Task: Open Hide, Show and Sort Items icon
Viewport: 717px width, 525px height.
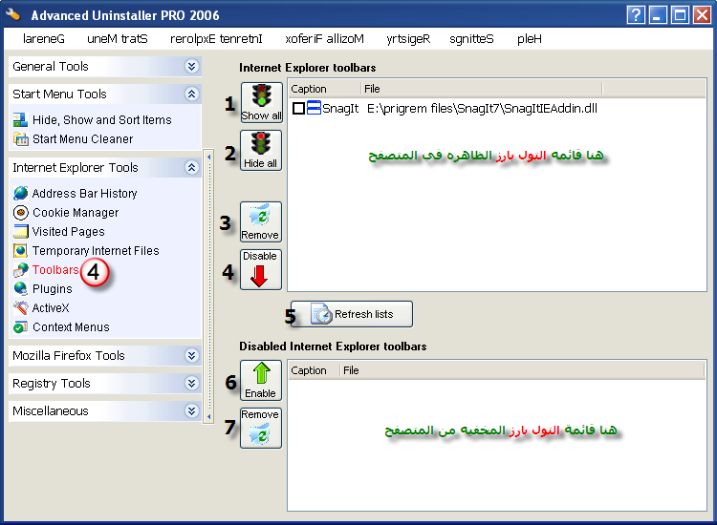Action: pyautogui.click(x=21, y=119)
